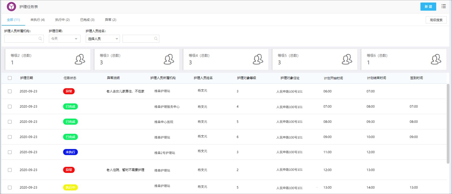The image size is (452, 194).
Task: Click the people icon on the 等级2 card
Action: (80, 59)
